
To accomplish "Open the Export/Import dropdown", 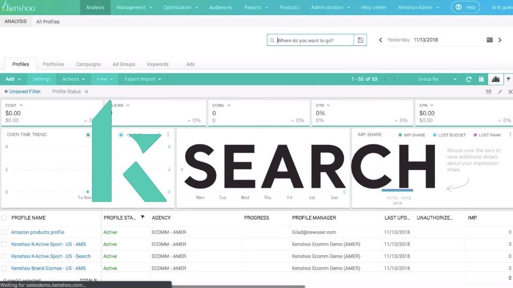I will 143,79.
